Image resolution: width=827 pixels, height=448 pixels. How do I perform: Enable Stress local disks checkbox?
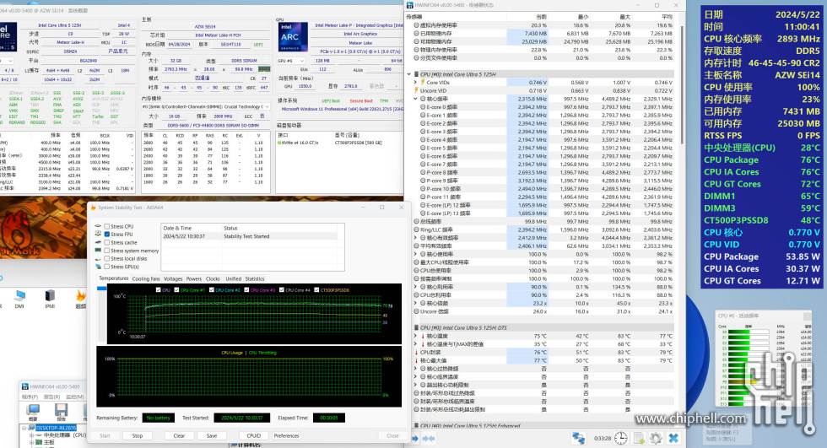click(x=106, y=259)
